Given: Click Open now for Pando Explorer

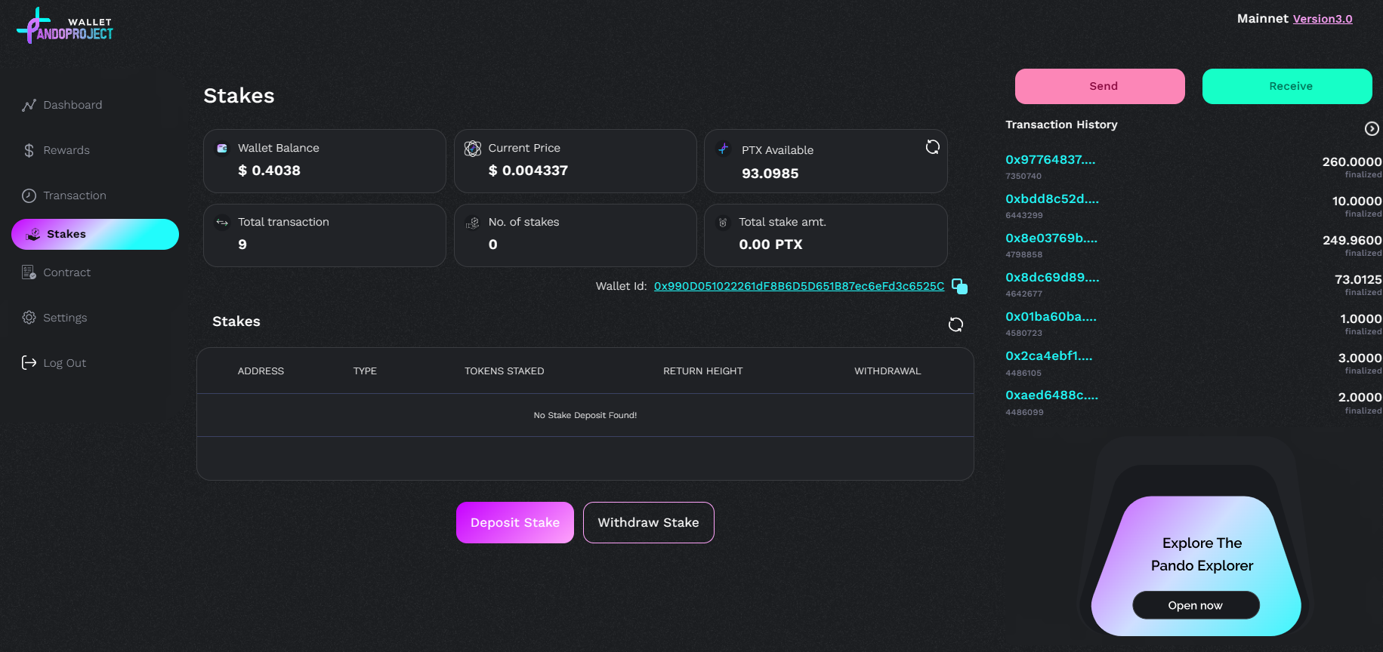Looking at the screenshot, I should pos(1195,605).
